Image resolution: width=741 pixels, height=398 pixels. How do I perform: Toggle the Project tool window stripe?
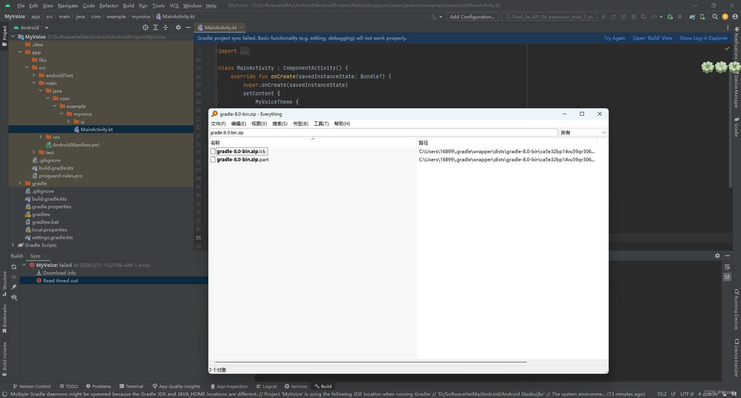(4, 36)
